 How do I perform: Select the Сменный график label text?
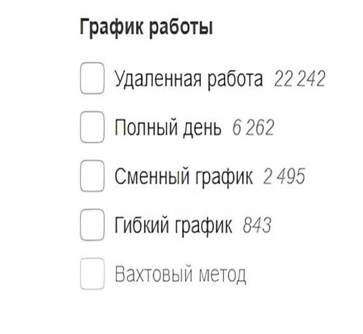pyautogui.click(x=183, y=177)
